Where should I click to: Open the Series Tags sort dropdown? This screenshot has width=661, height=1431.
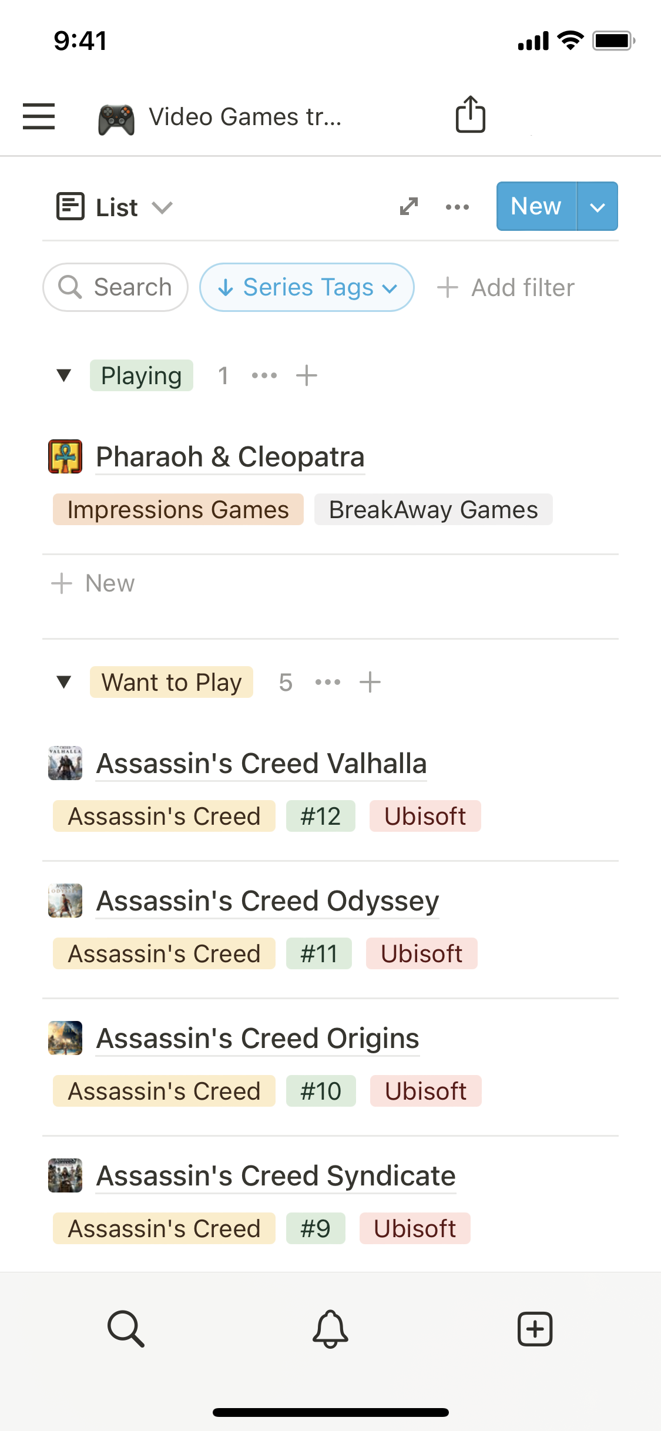click(x=307, y=287)
